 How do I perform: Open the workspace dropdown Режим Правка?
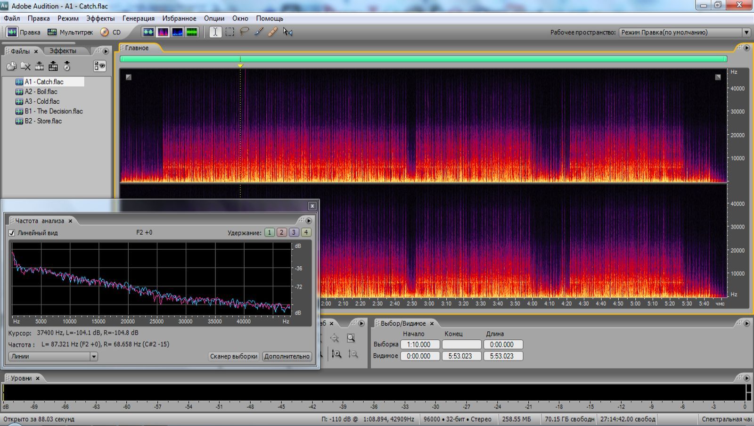point(746,32)
